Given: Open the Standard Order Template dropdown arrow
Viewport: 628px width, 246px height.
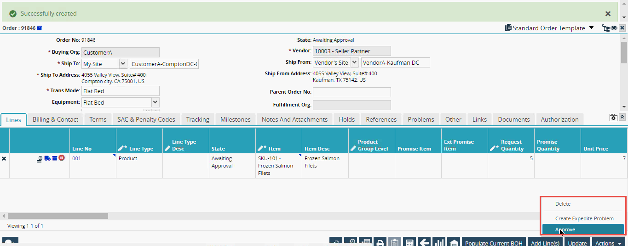Looking at the screenshot, I should click(591, 28).
